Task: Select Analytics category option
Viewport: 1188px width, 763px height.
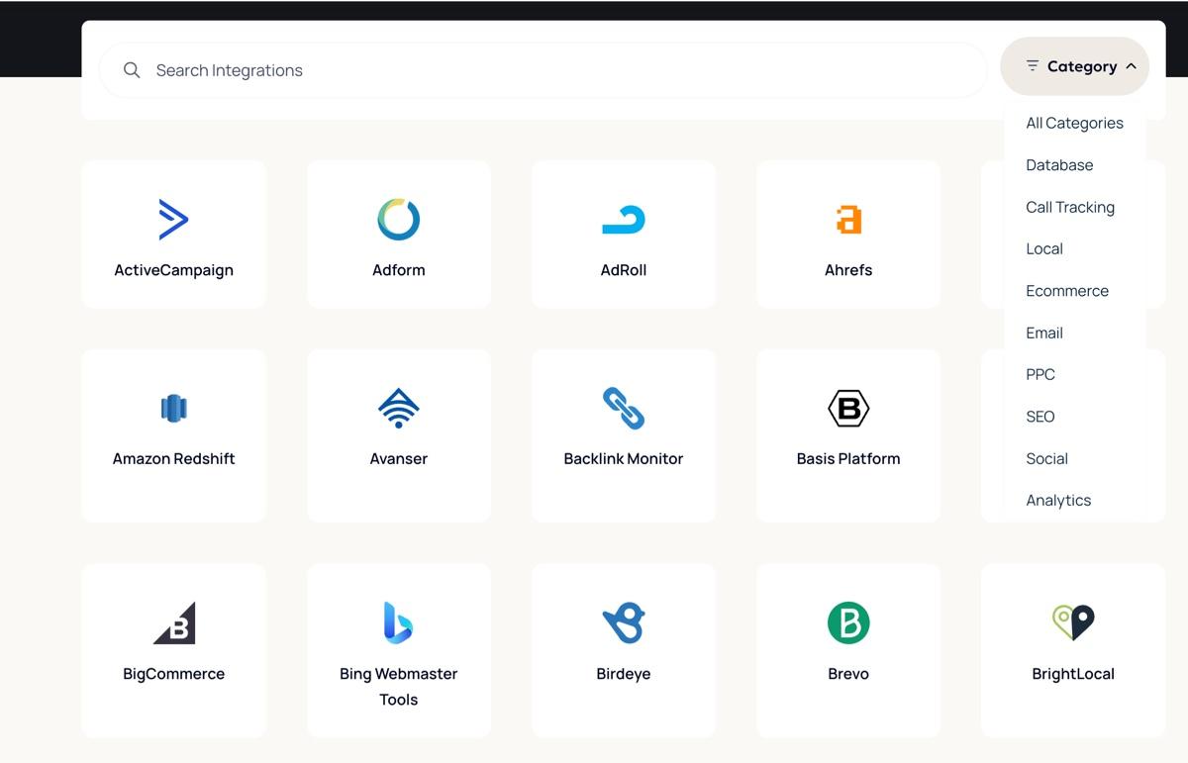Action: (1058, 500)
